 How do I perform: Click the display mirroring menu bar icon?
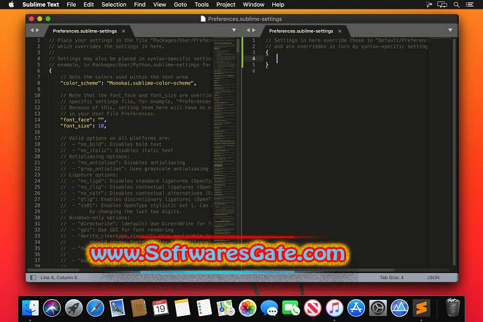point(442,5)
